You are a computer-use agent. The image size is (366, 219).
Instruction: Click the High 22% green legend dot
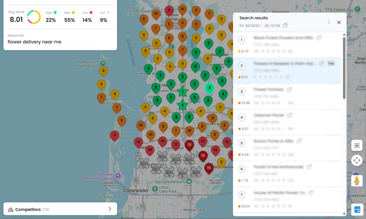(x=55, y=12)
